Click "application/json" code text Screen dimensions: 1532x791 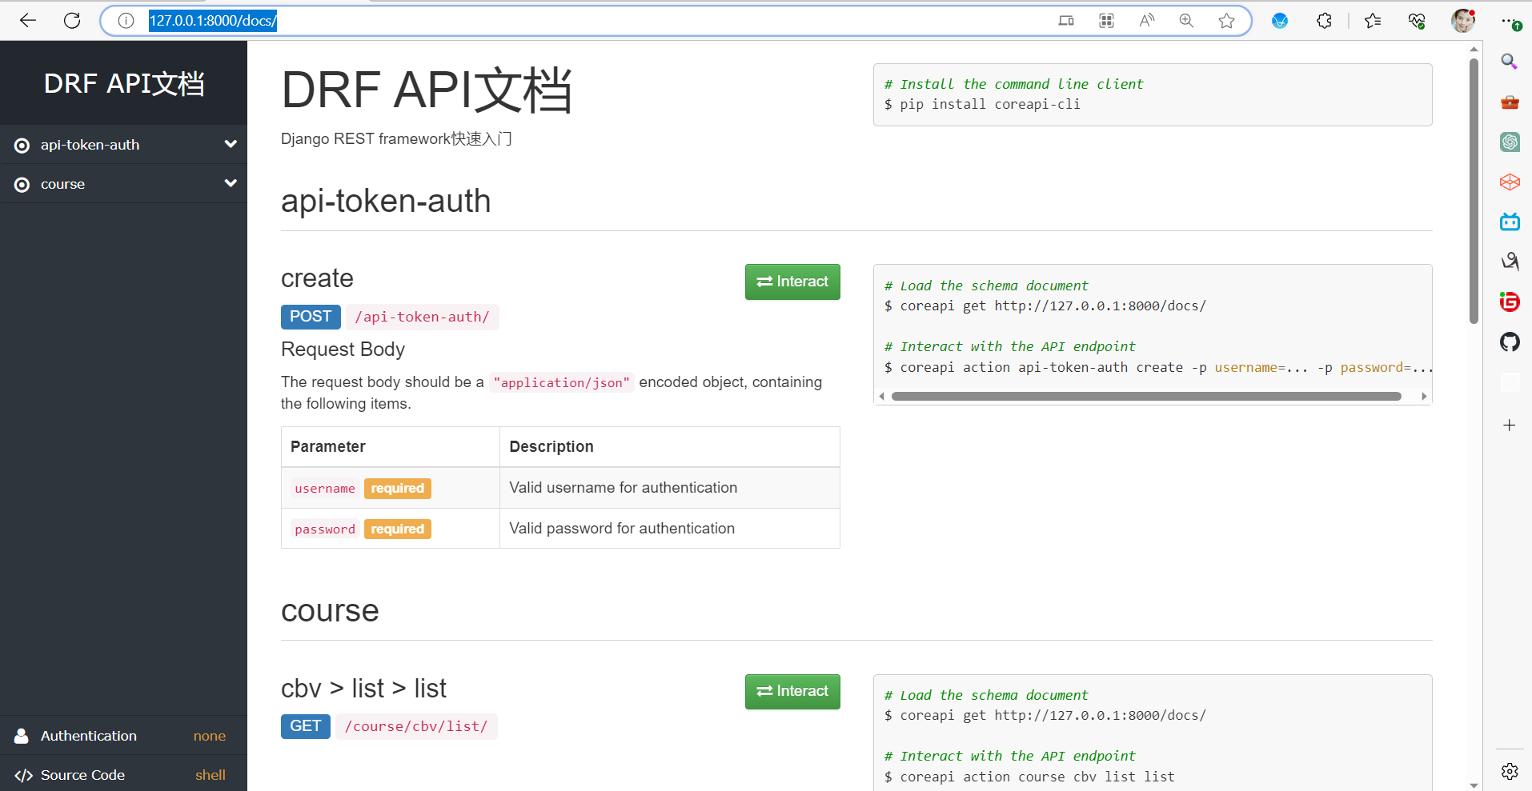tap(562, 382)
